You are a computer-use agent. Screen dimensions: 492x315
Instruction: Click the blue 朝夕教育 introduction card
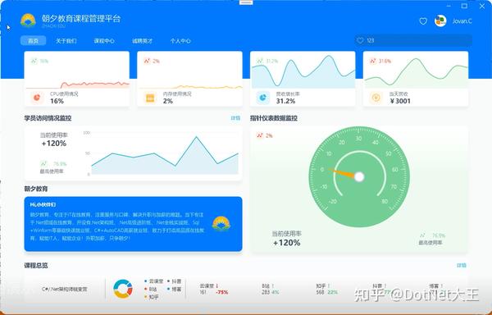[133, 224]
